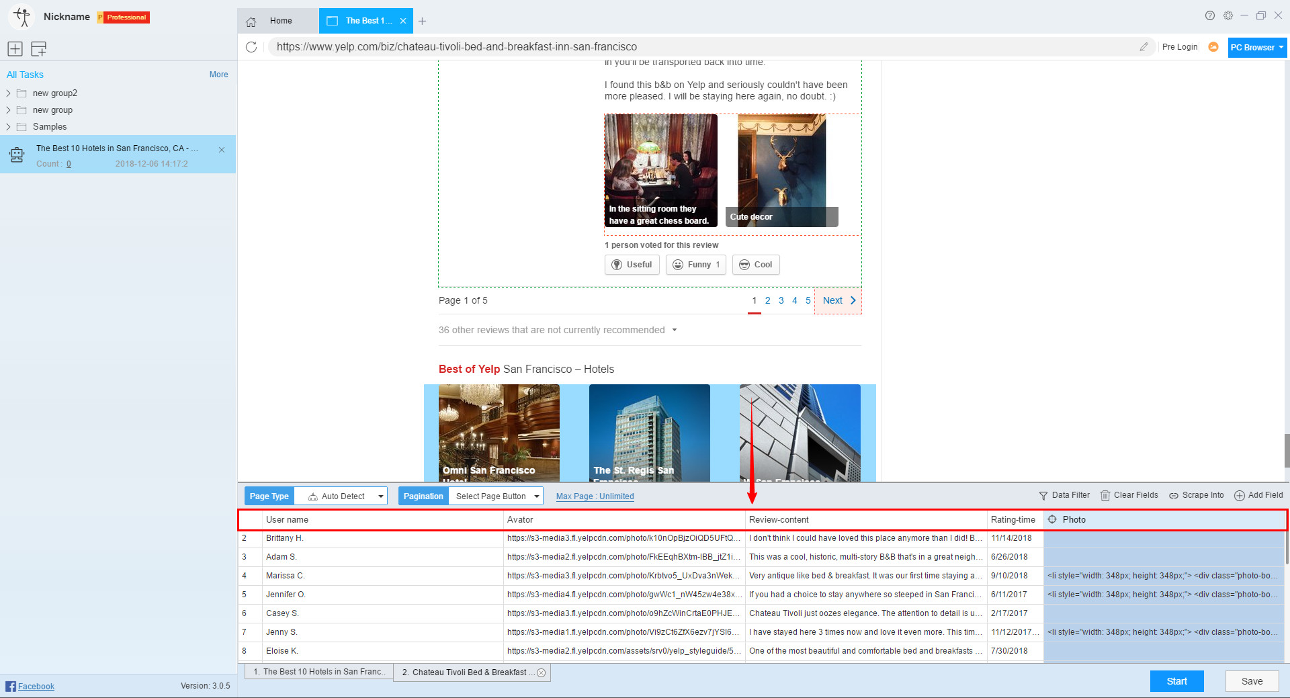Select 'The Best 1...' browser tab
This screenshot has width=1290, height=698.
point(366,21)
